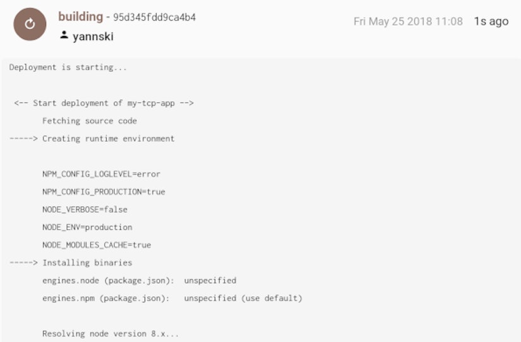Click the engines.npm unspecified (use default) line
Screen dimensions: 521x342
(x=172, y=298)
